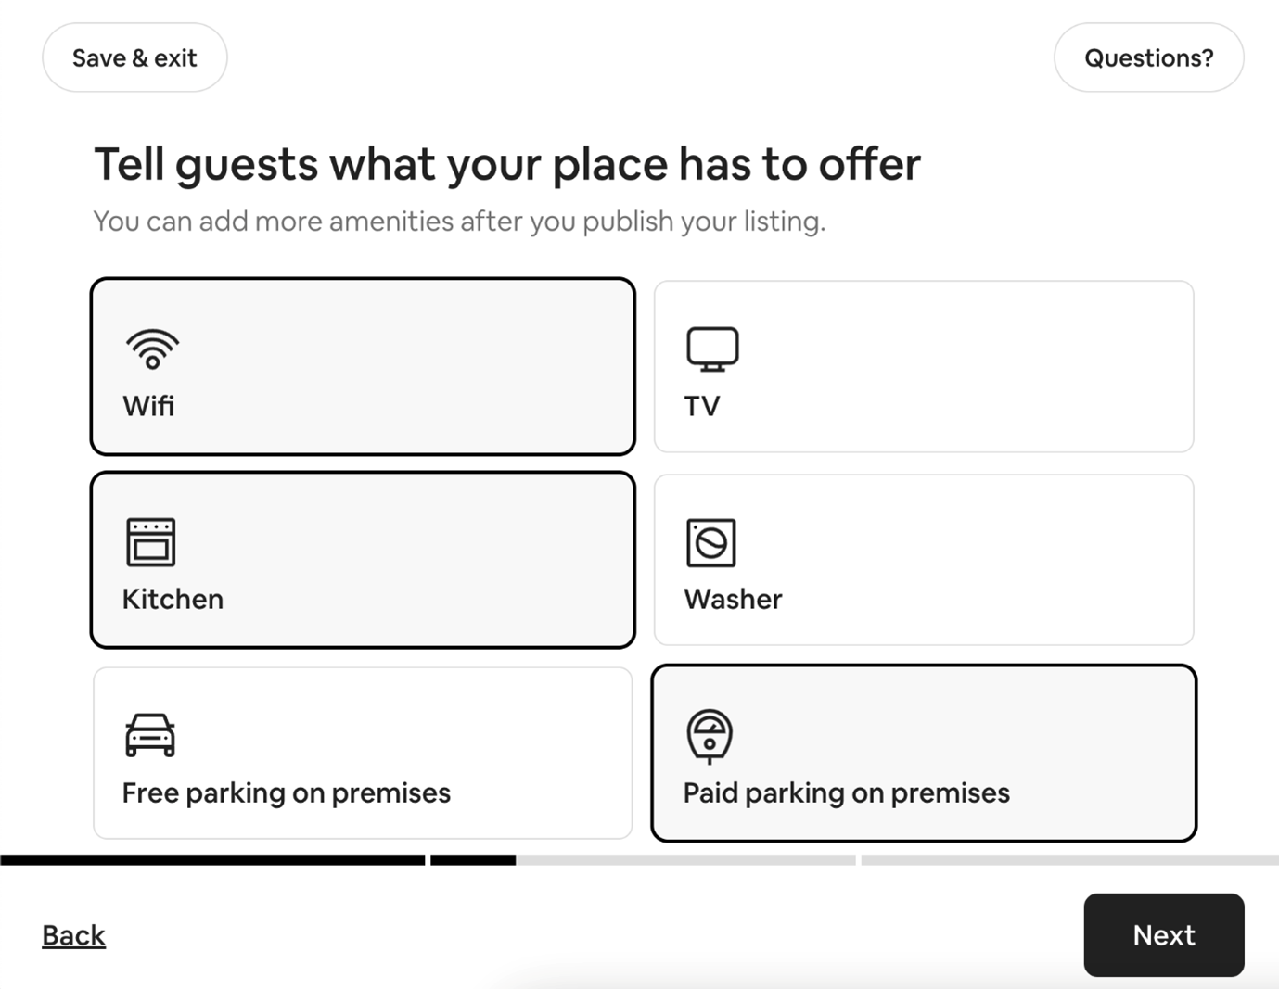The height and width of the screenshot is (989, 1279).
Task: Turn off Paid parking on premises
Action: (846, 793)
